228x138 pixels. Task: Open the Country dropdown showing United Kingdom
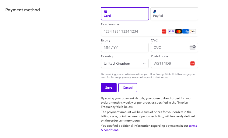pyautogui.click(x=125, y=63)
